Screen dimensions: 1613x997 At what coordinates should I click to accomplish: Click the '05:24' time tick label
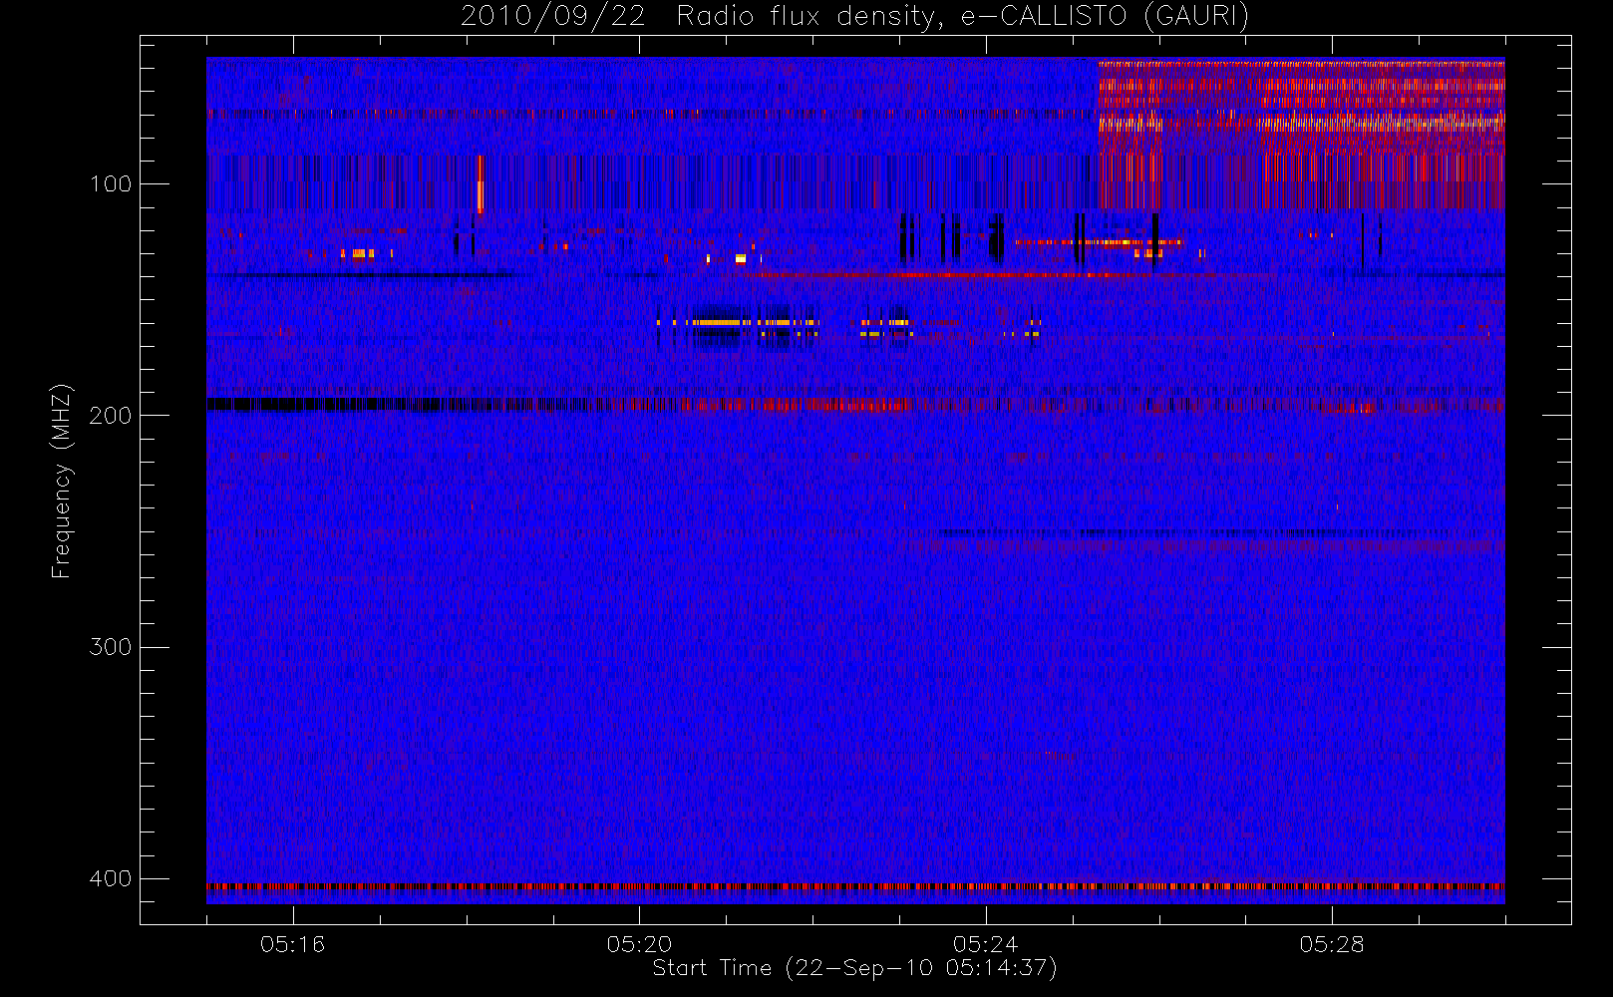[985, 944]
